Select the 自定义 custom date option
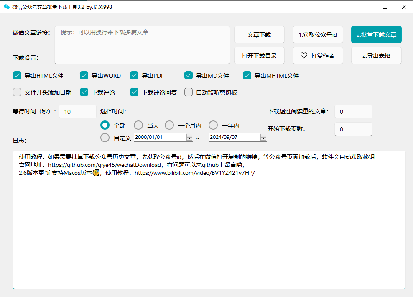 (x=105, y=137)
